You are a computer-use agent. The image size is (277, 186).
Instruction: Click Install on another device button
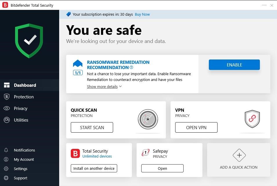pyautogui.click(x=94, y=168)
